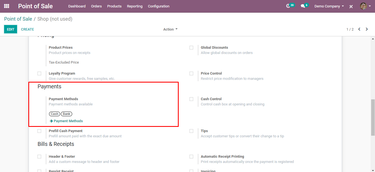The width and height of the screenshot is (375, 172).
Task: Click 'Payment methods available' description
Action: pyautogui.click(x=71, y=104)
